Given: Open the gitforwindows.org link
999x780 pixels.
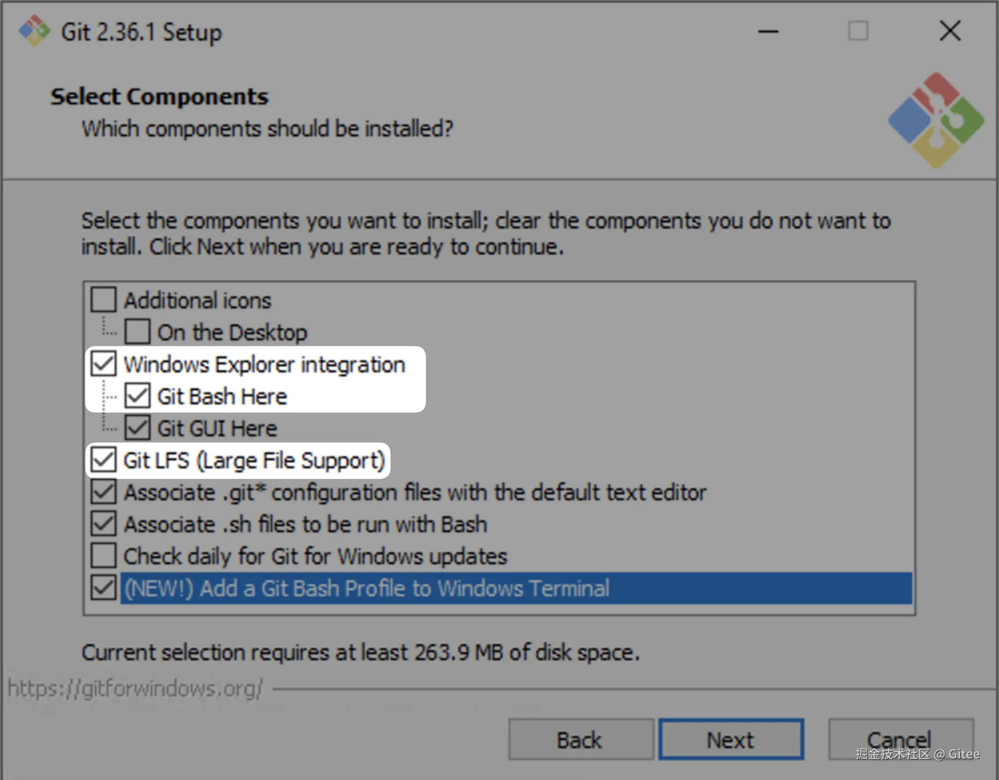Looking at the screenshot, I should coord(135,689).
